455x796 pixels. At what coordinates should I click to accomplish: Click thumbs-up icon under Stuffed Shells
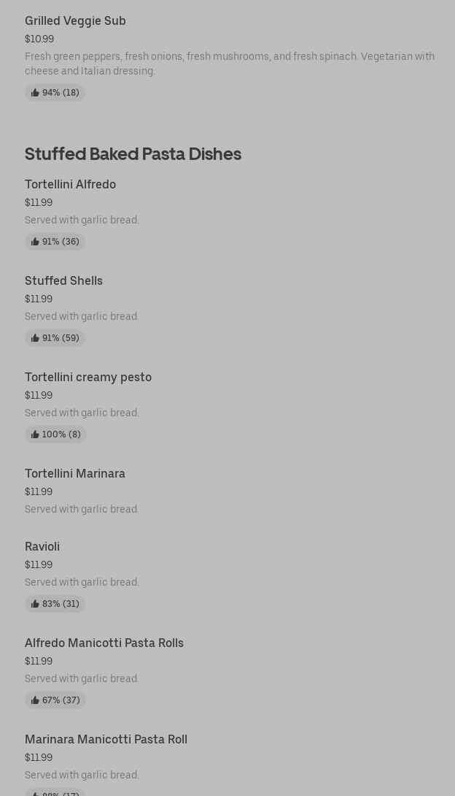[x=35, y=338]
